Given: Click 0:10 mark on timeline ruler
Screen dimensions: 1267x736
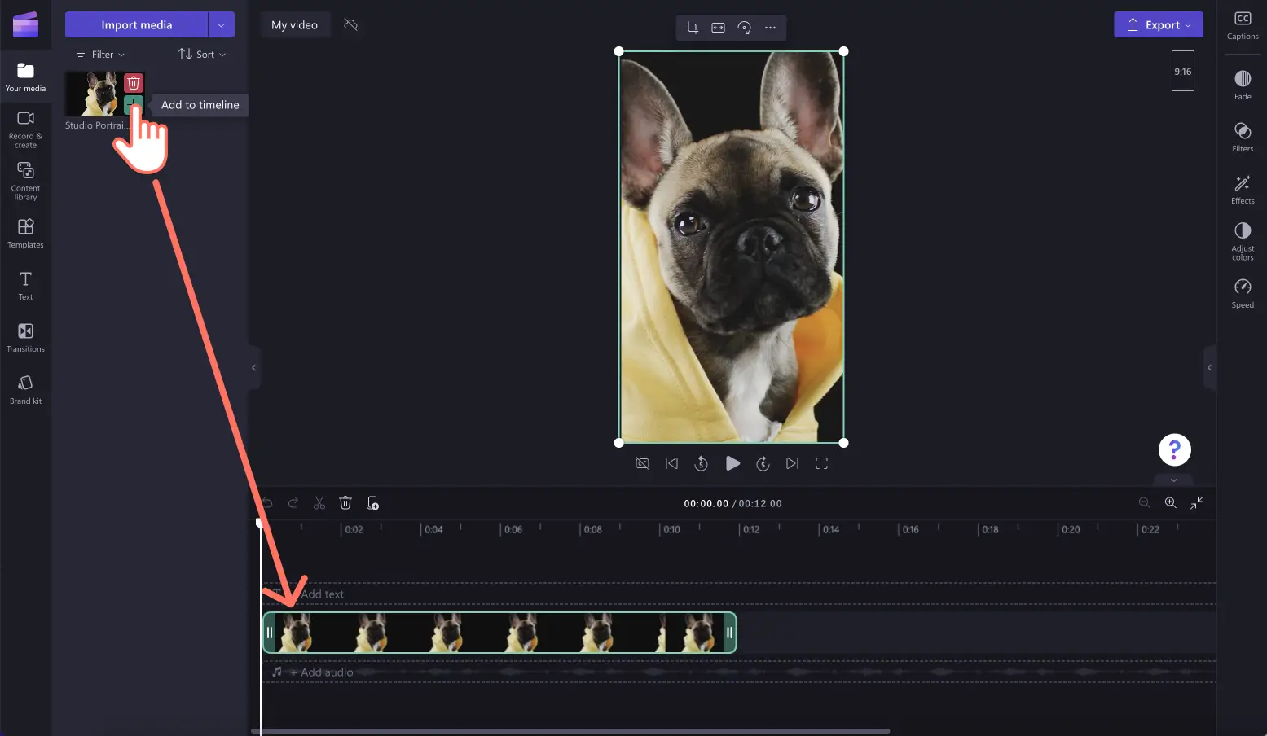Looking at the screenshot, I should (671, 529).
